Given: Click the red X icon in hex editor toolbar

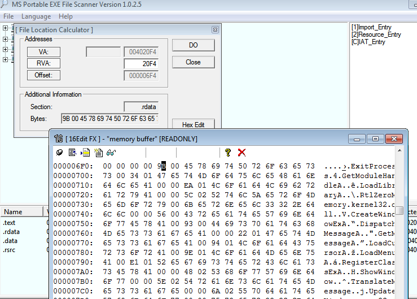Looking at the screenshot, I should pos(242,152).
